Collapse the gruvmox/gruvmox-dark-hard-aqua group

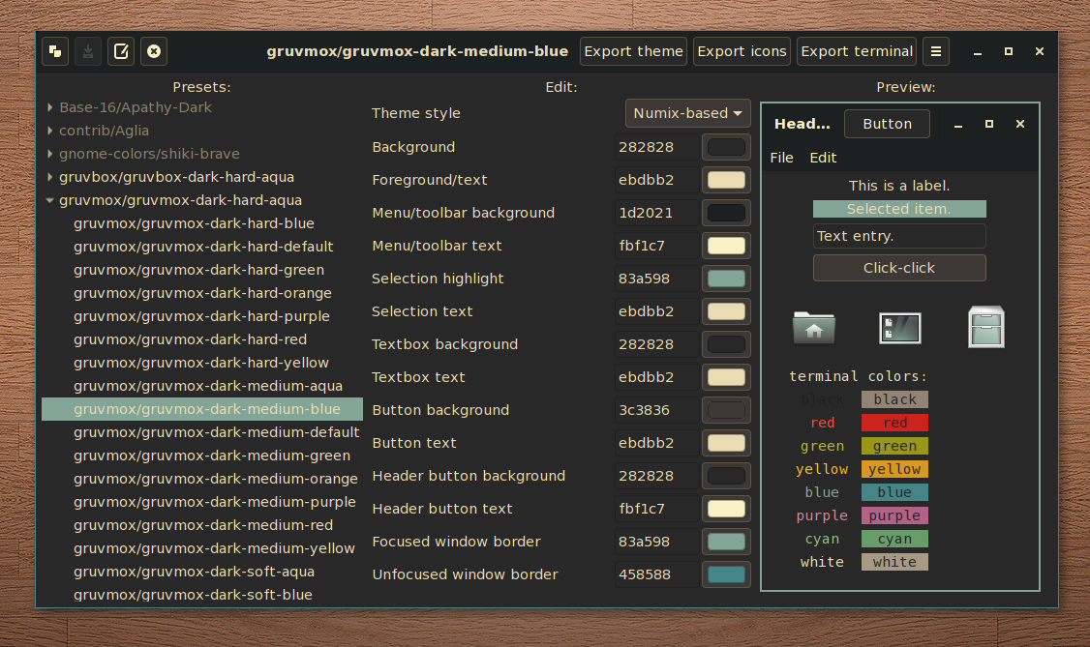point(50,200)
